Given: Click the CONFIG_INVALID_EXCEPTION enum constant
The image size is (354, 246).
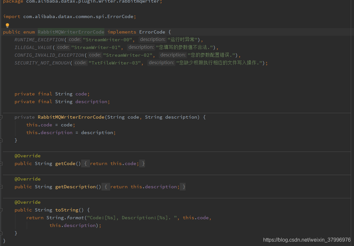Looking at the screenshot, I should click(49, 55).
